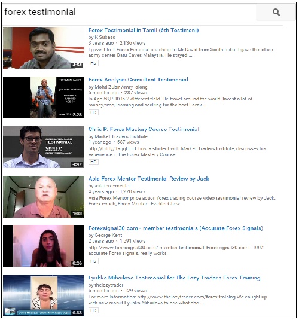
Task: Open Lyubka Mihailova Lazy Trader testimonial title
Action: 174,278
